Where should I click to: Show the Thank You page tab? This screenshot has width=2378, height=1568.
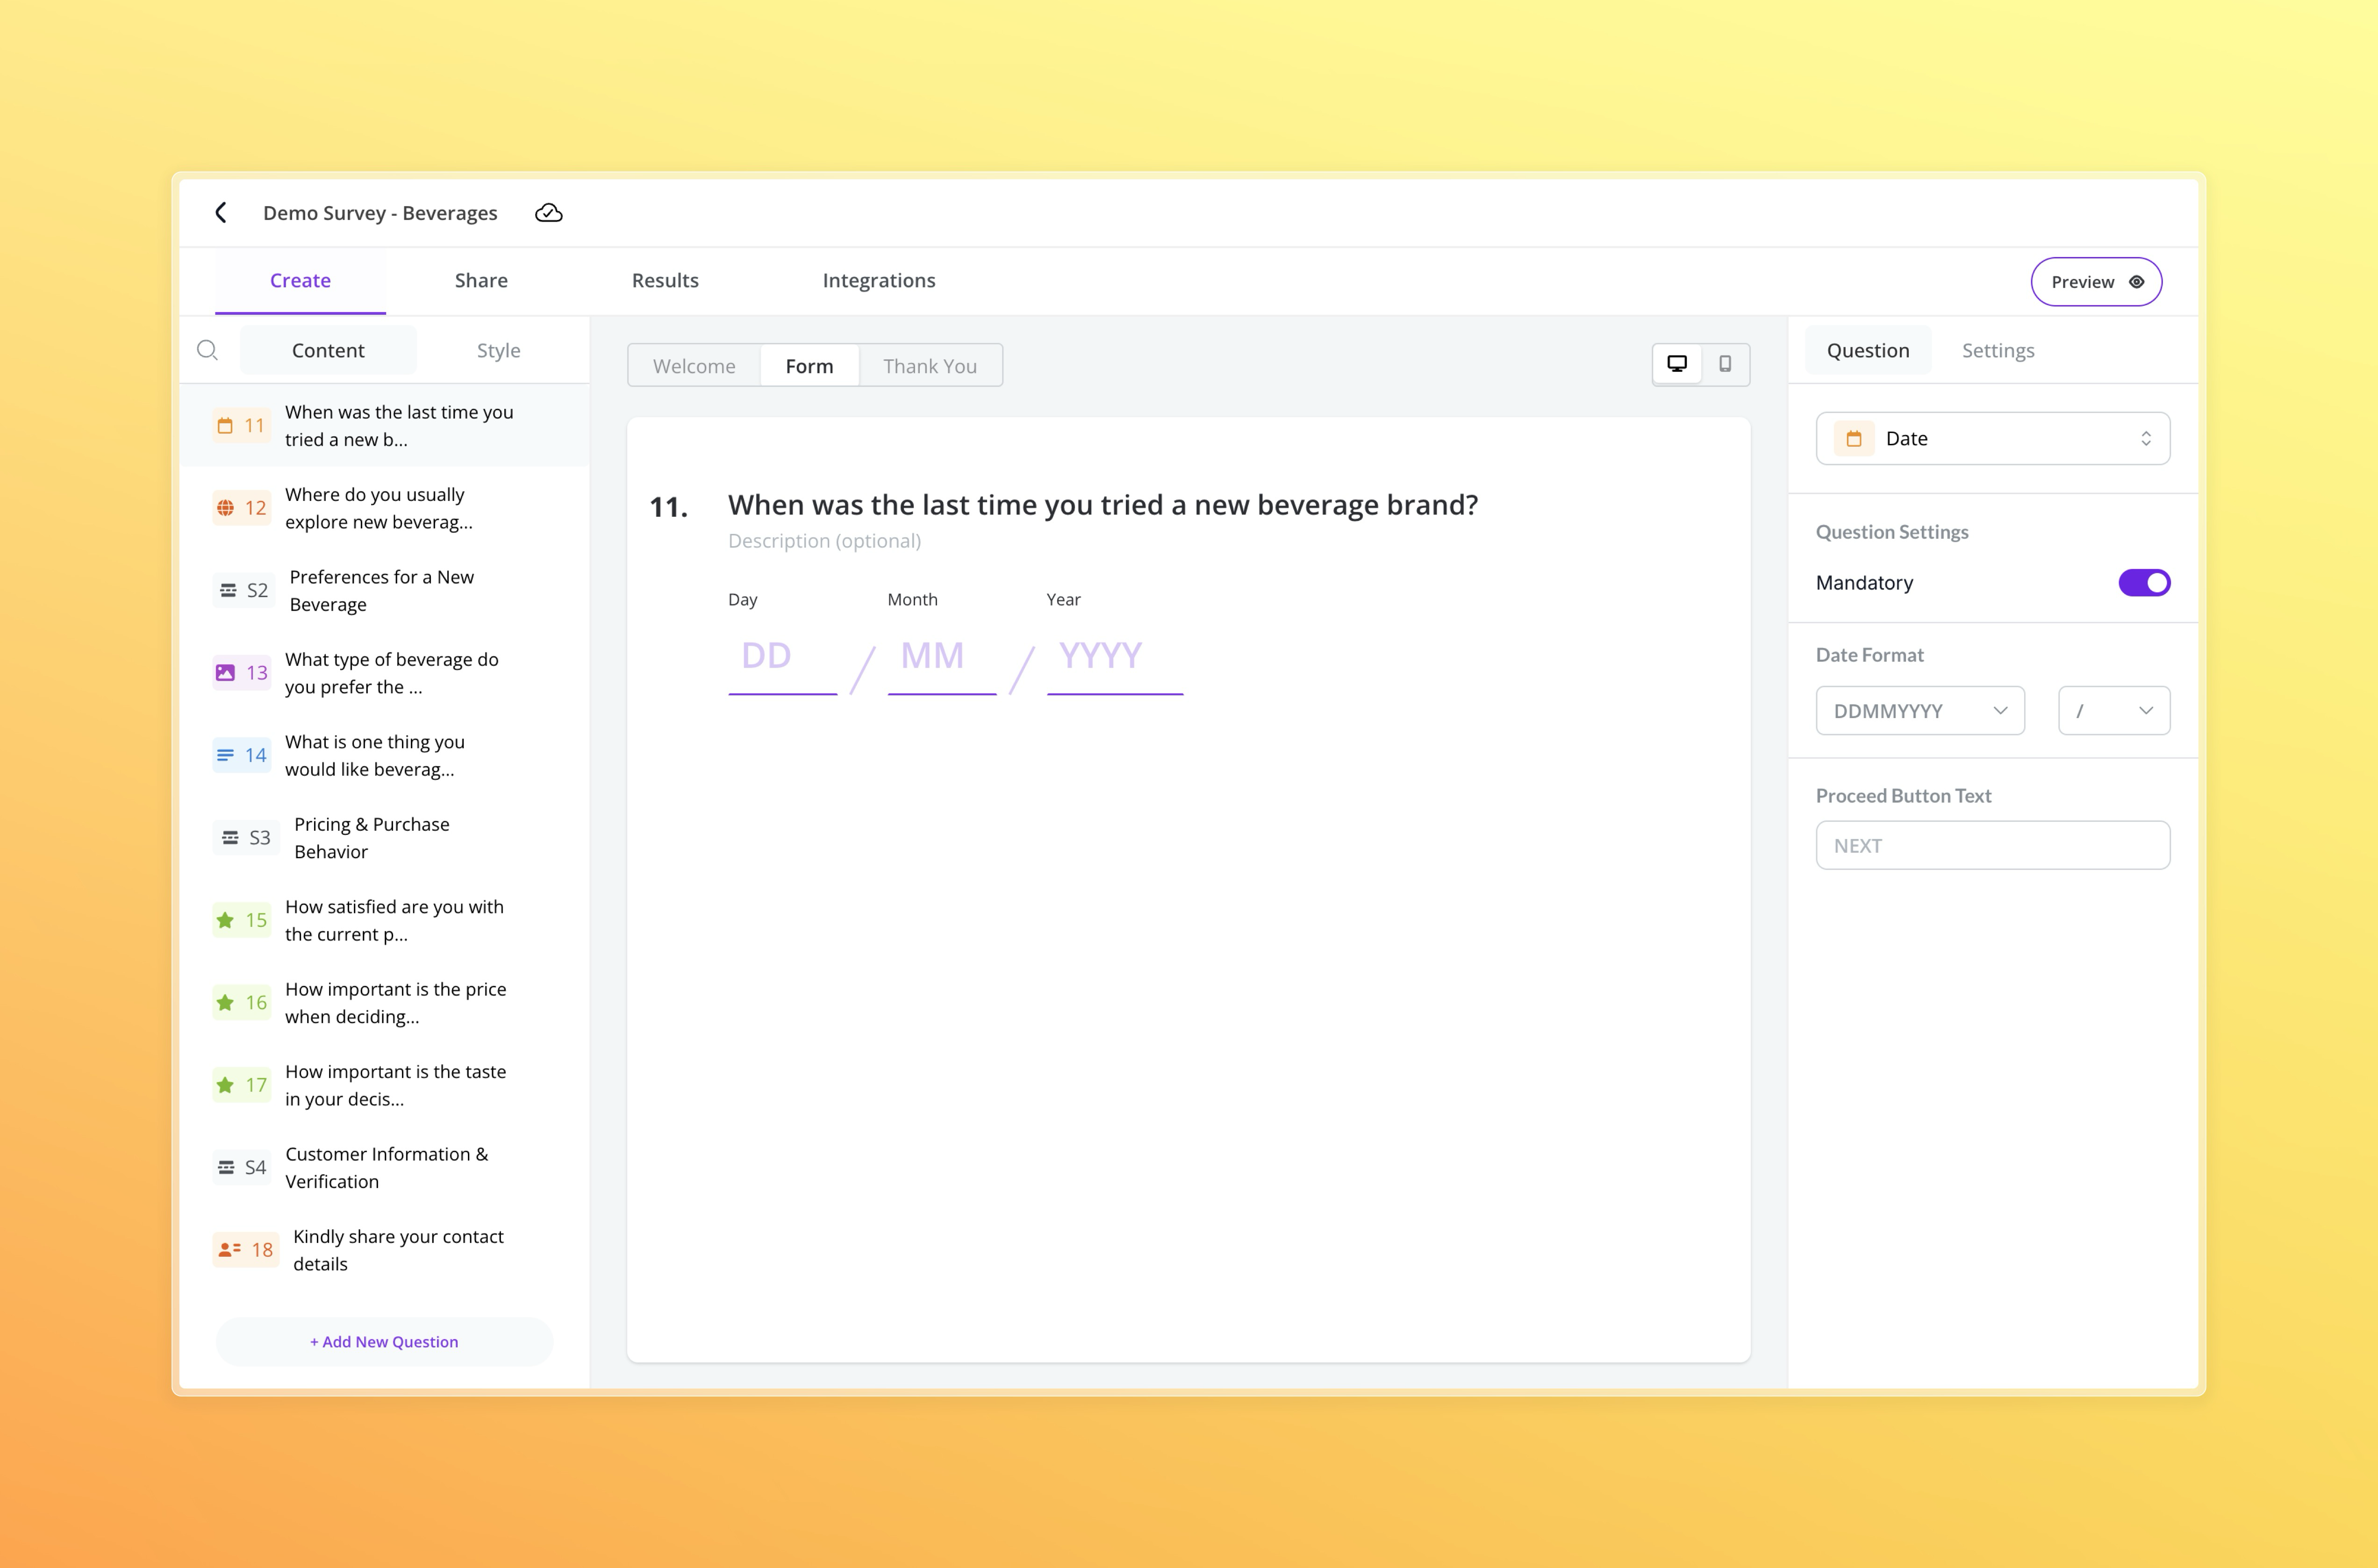pyautogui.click(x=931, y=366)
